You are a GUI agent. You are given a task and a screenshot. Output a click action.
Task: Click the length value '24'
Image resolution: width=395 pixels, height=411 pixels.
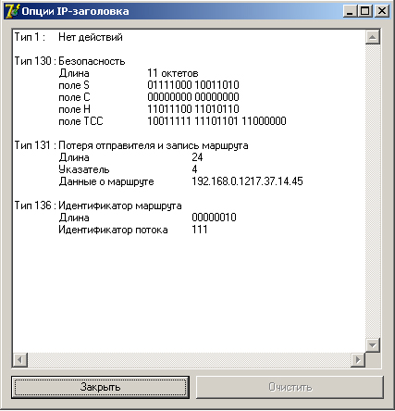pos(197,157)
